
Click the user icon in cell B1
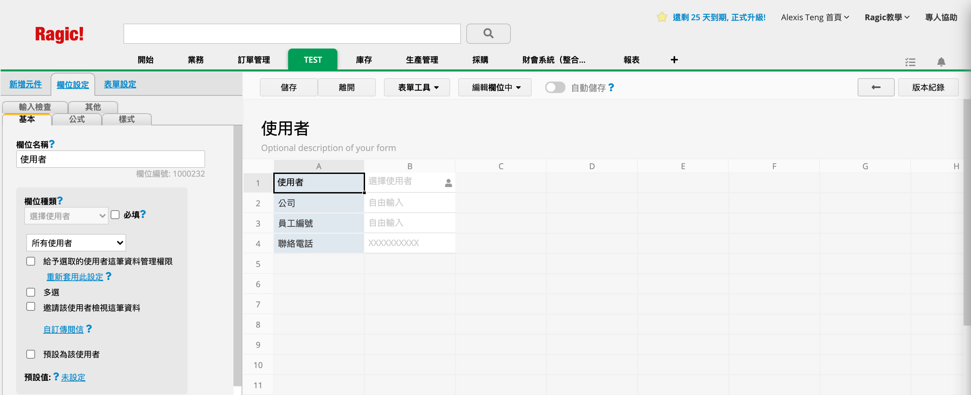coord(448,183)
